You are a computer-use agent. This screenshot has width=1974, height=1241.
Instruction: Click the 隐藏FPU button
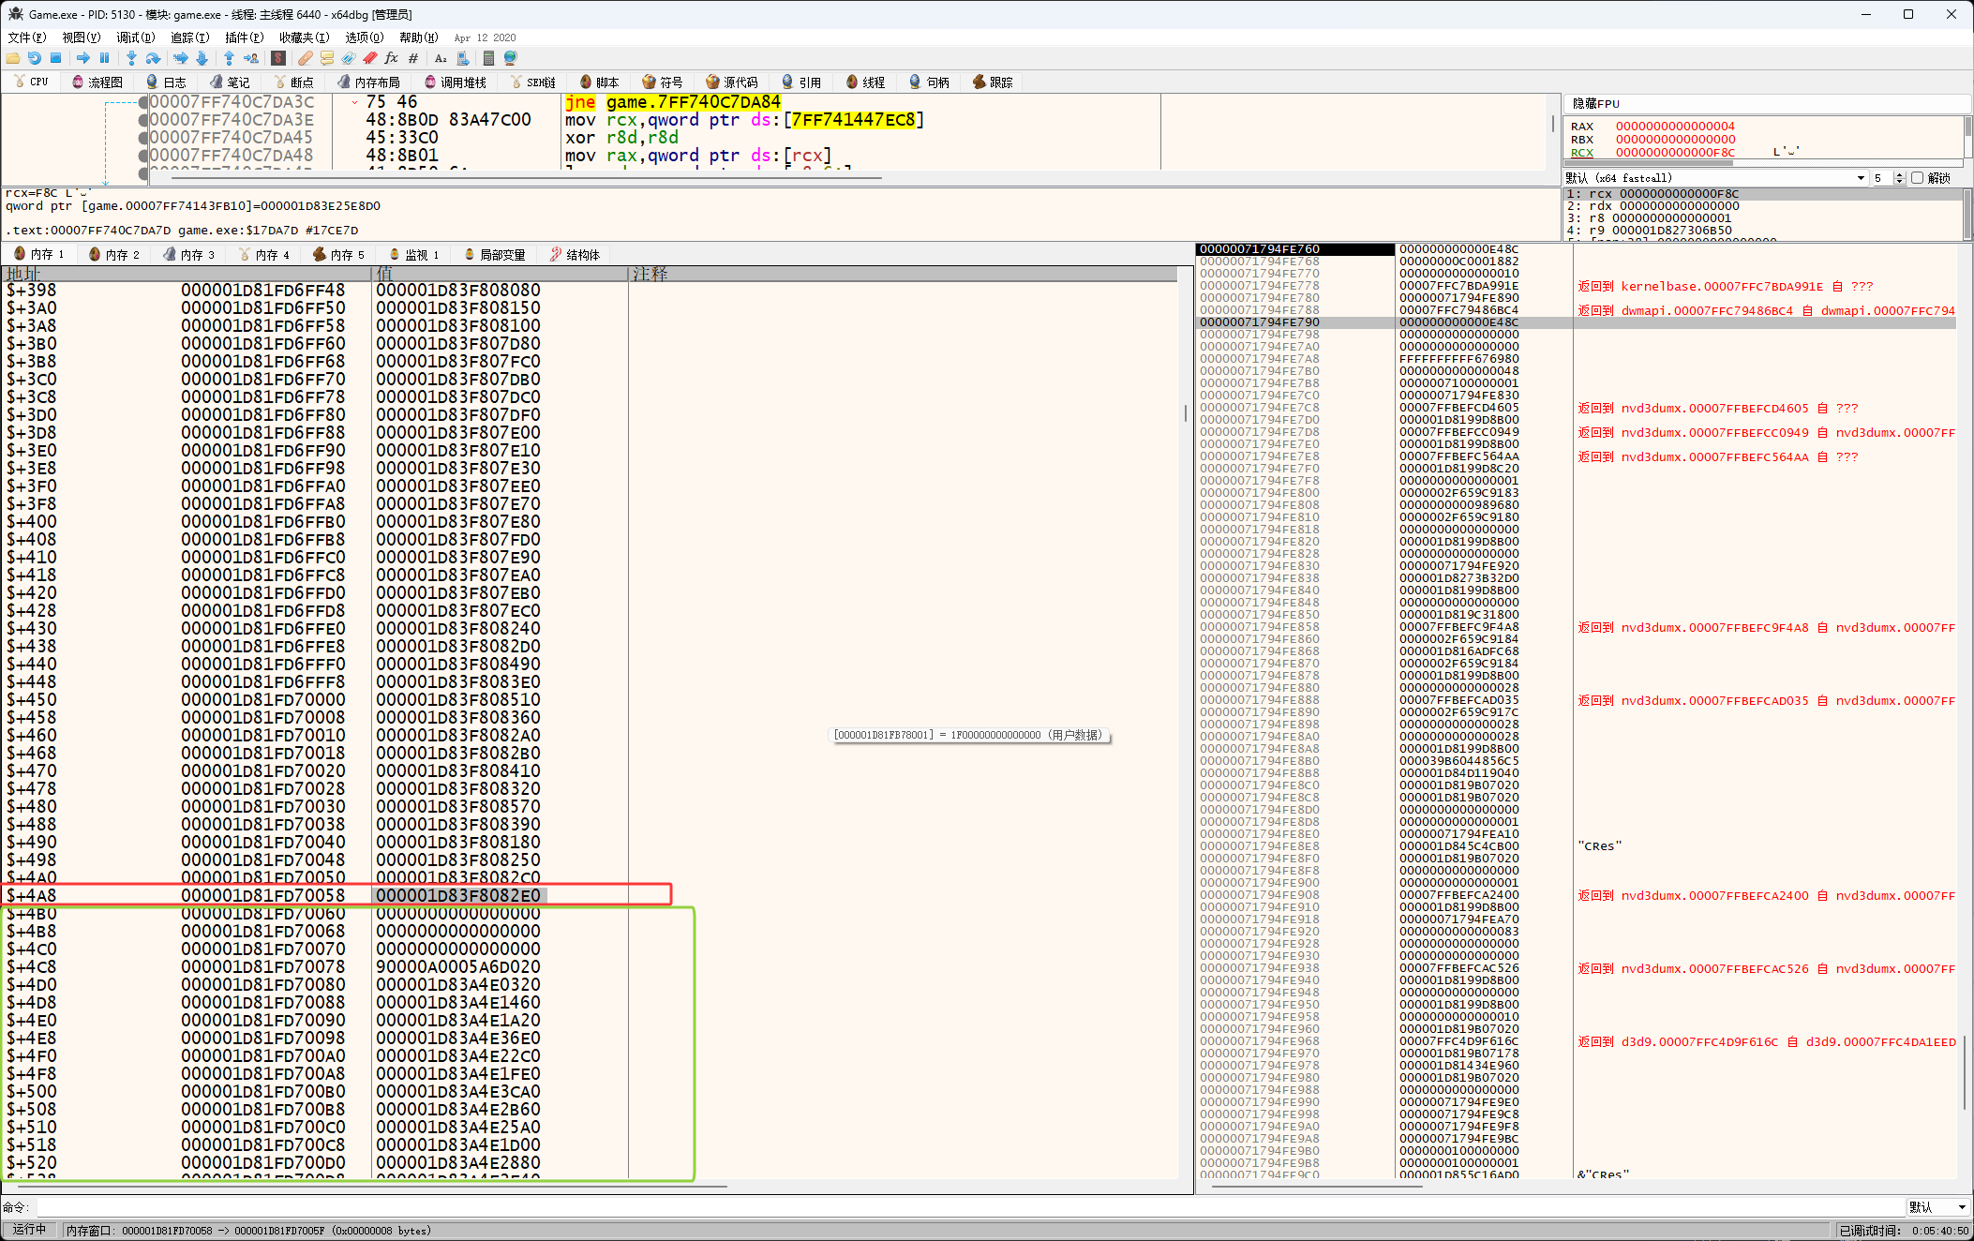point(1596,104)
